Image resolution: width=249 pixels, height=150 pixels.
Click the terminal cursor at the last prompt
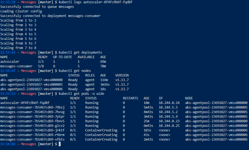click(60, 144)
